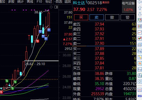Click the down arrow in right sidebar
Image resolution: width=142 pixels, height=100 pixels.
[x=140, y=14]
